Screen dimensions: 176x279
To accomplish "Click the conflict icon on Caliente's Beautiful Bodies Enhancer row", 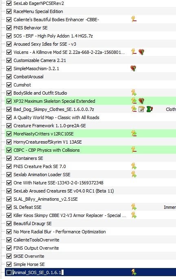I will 134,19.
